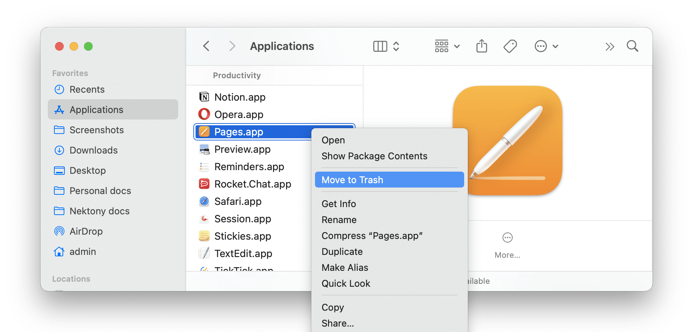The width and height of the screenshot is (693, 332).
Task: Open Personal docs folder in sidebar
Action: pos(113,191)
